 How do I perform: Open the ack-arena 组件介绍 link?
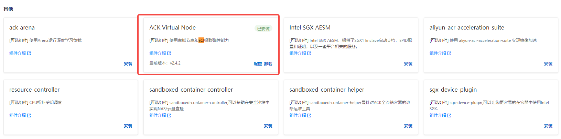(18, 53)
